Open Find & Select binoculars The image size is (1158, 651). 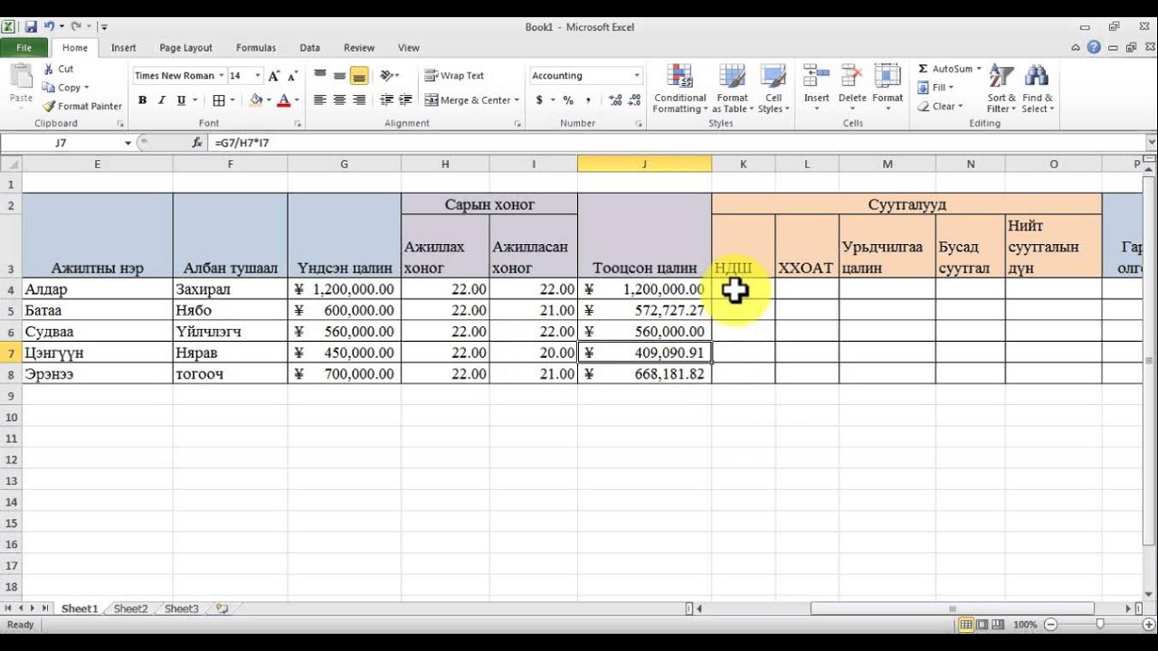[x=1037, y=89]
